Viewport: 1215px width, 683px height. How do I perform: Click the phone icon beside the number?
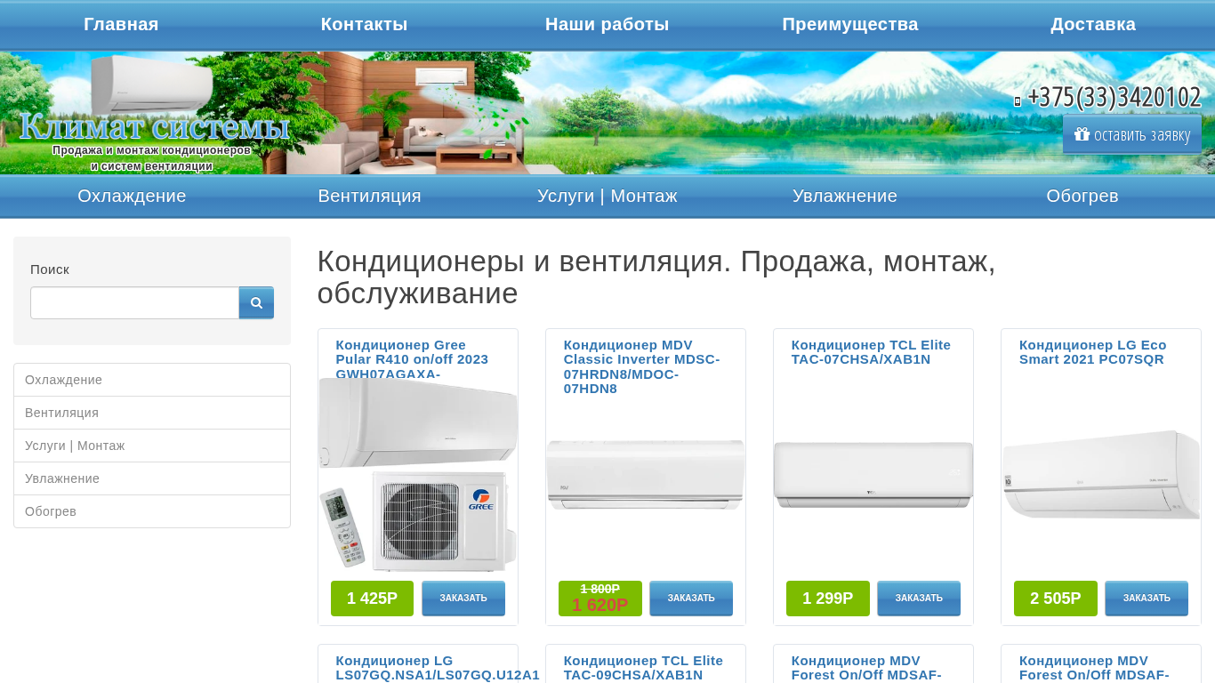(1018, 101)
